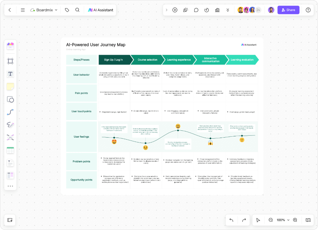Undo the last action

(x=231, y=220)
